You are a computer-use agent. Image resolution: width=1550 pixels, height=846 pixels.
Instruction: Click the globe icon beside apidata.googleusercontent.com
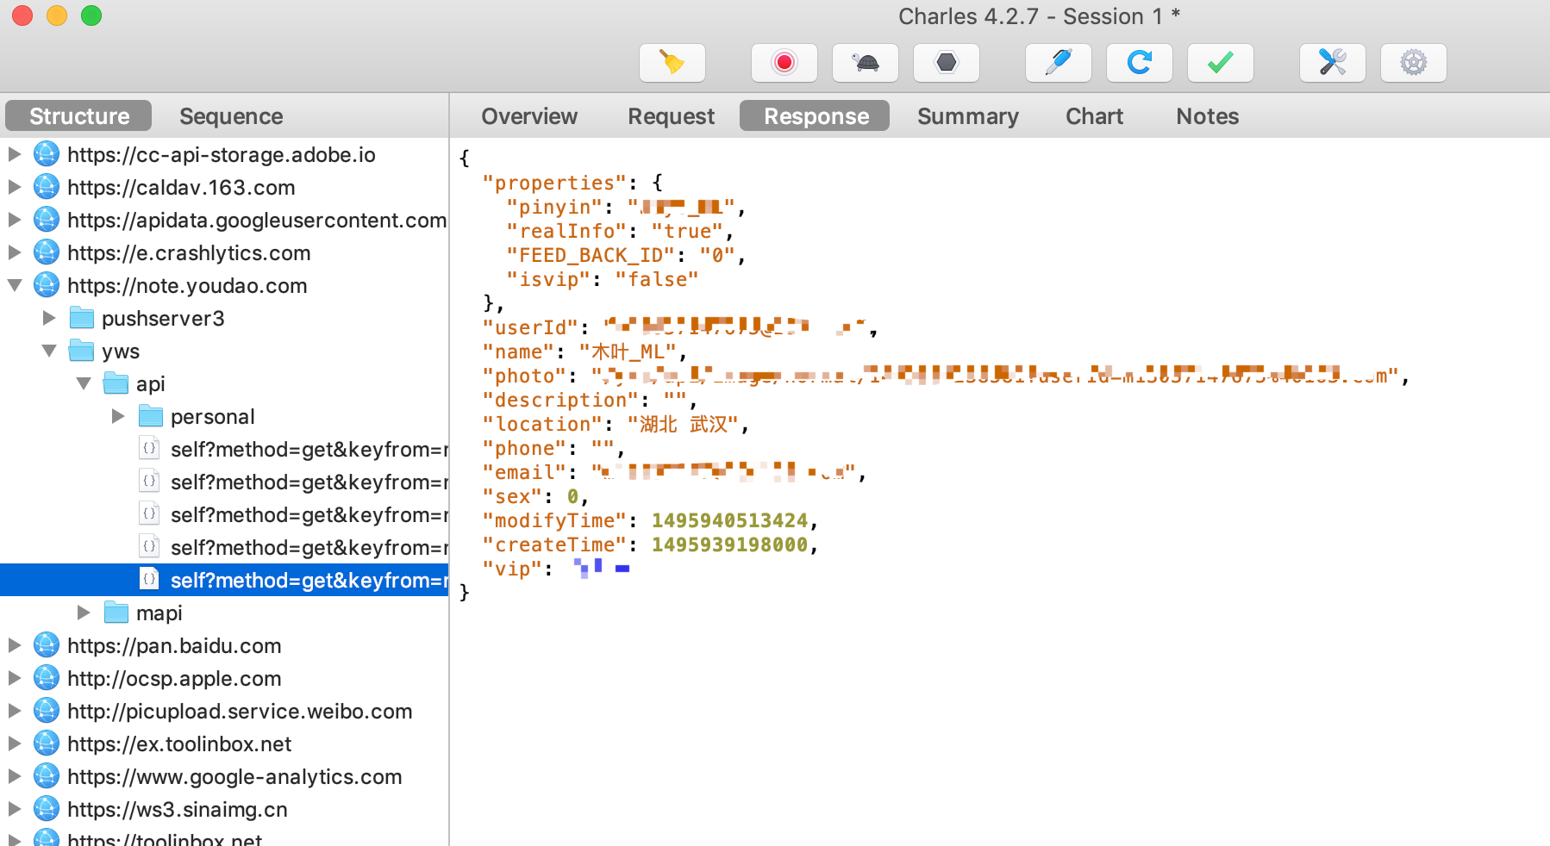47,220
